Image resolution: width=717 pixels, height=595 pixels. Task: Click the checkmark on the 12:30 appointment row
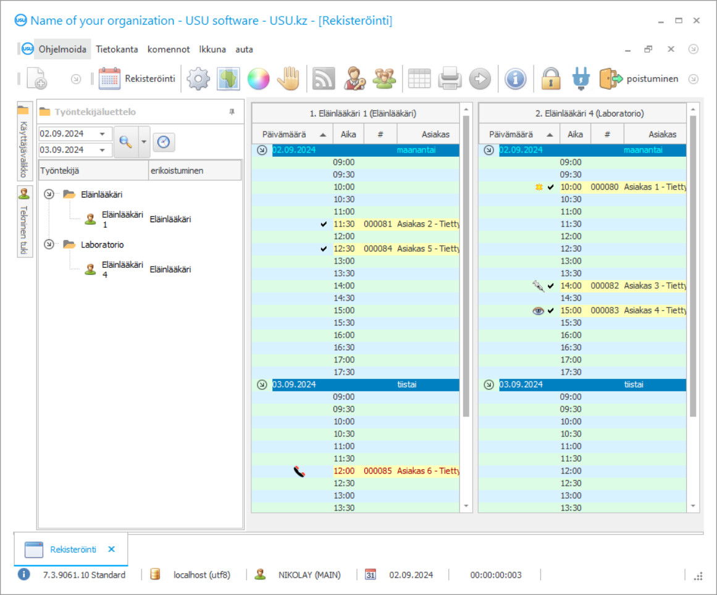(324, 249)
